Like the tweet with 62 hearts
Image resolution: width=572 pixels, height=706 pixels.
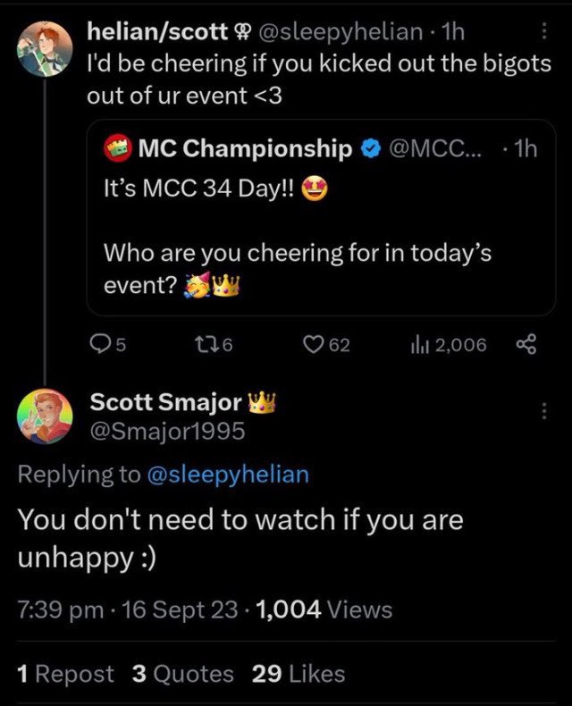[x=312, y=345]
